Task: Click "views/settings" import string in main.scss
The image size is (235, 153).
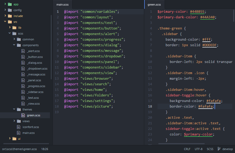Action: [x=97, y=101]
